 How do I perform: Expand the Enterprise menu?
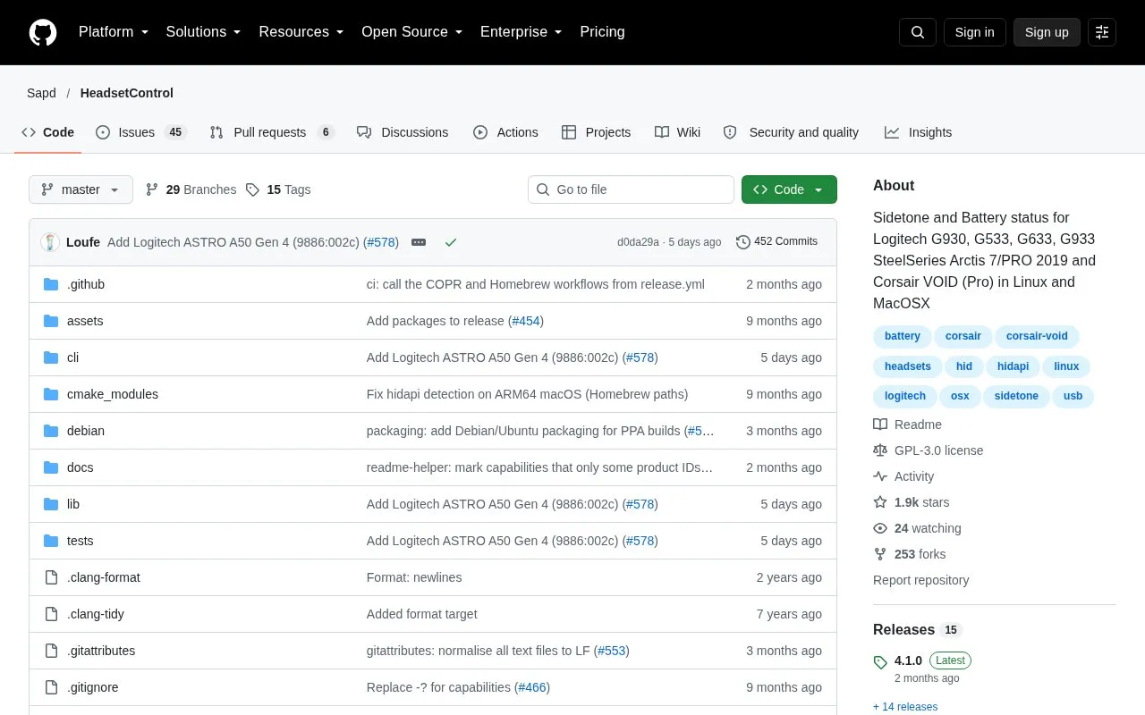(x=521, y=32)
